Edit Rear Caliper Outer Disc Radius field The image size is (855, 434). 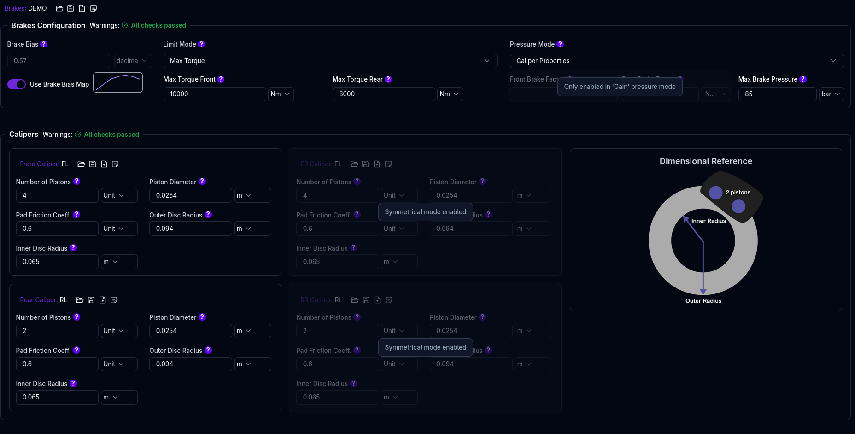coord(191,364)
